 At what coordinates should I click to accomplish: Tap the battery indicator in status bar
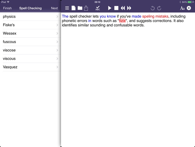point(190,2)
